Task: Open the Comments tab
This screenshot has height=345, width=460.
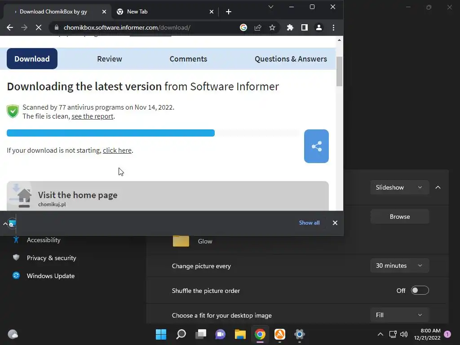Action: [x=188, y=59]
